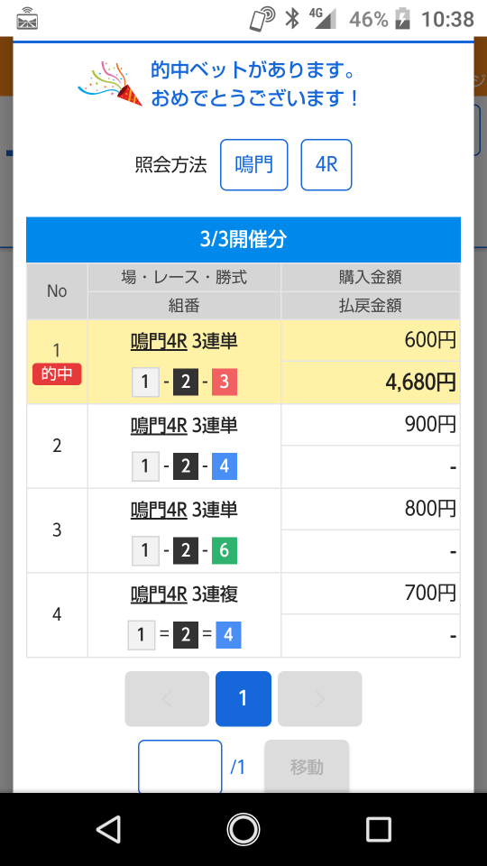
Task: Tap the Android home circle button
Action: [x=243, y=829]
